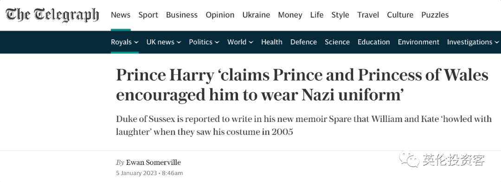
Task: Select Opinion in top navigation
Action: click(220, 15)
